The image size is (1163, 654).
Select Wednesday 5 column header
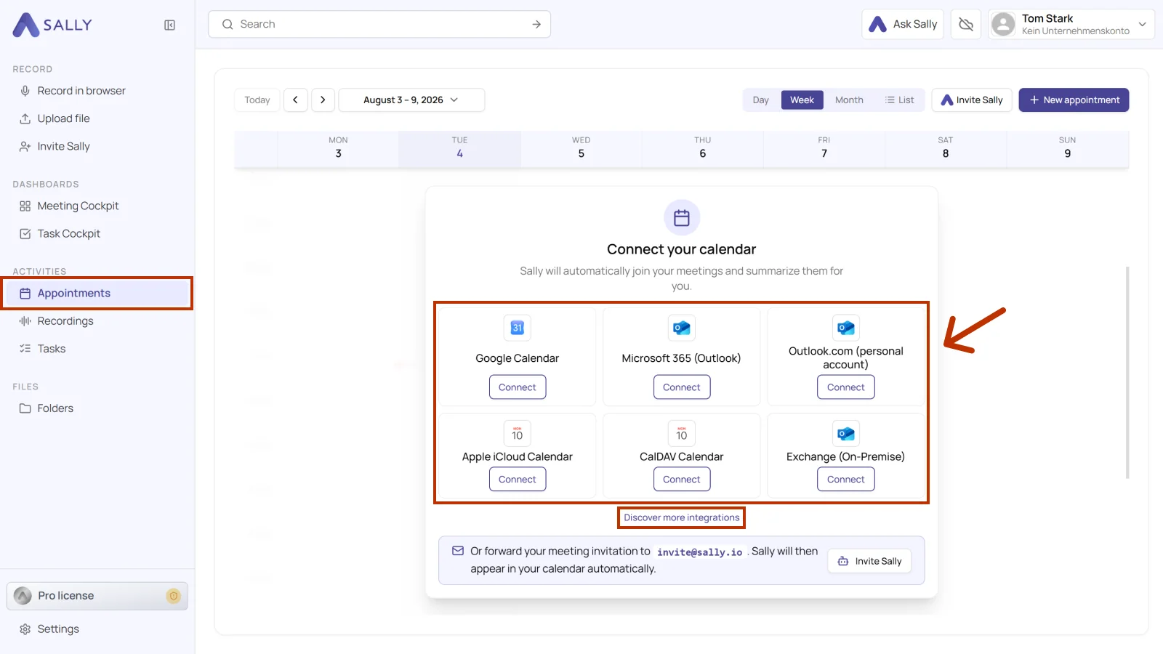click(581, 148)
